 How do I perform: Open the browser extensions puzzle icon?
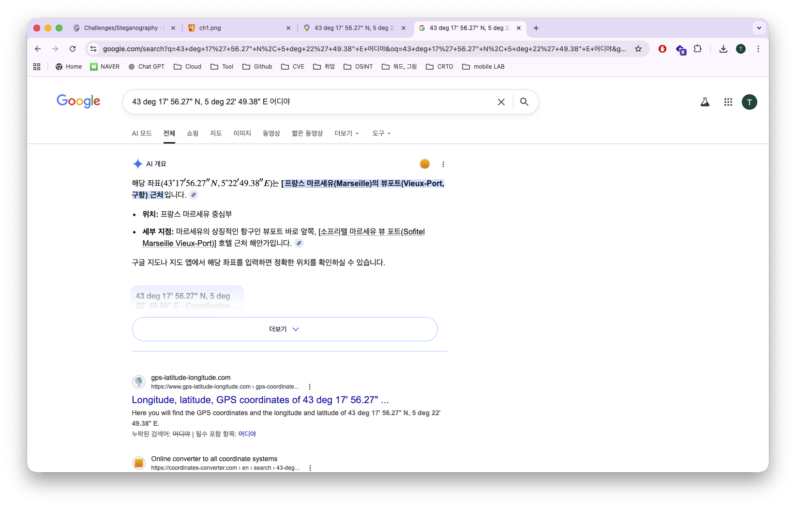click(x=697, y=49)
